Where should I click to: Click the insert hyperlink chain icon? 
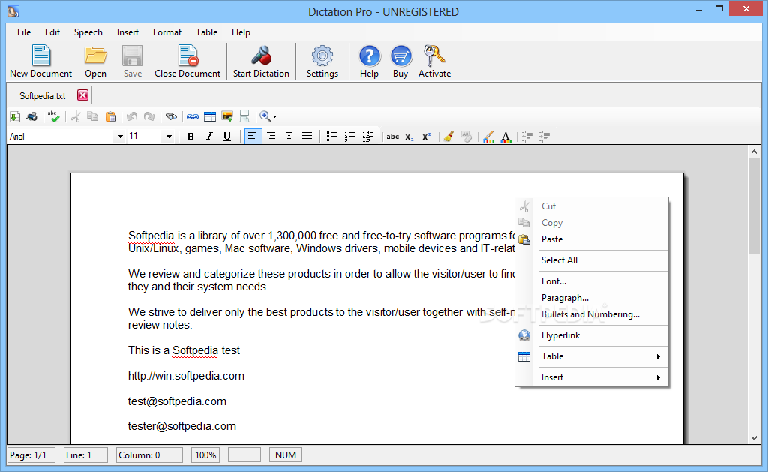pos(193,116)
